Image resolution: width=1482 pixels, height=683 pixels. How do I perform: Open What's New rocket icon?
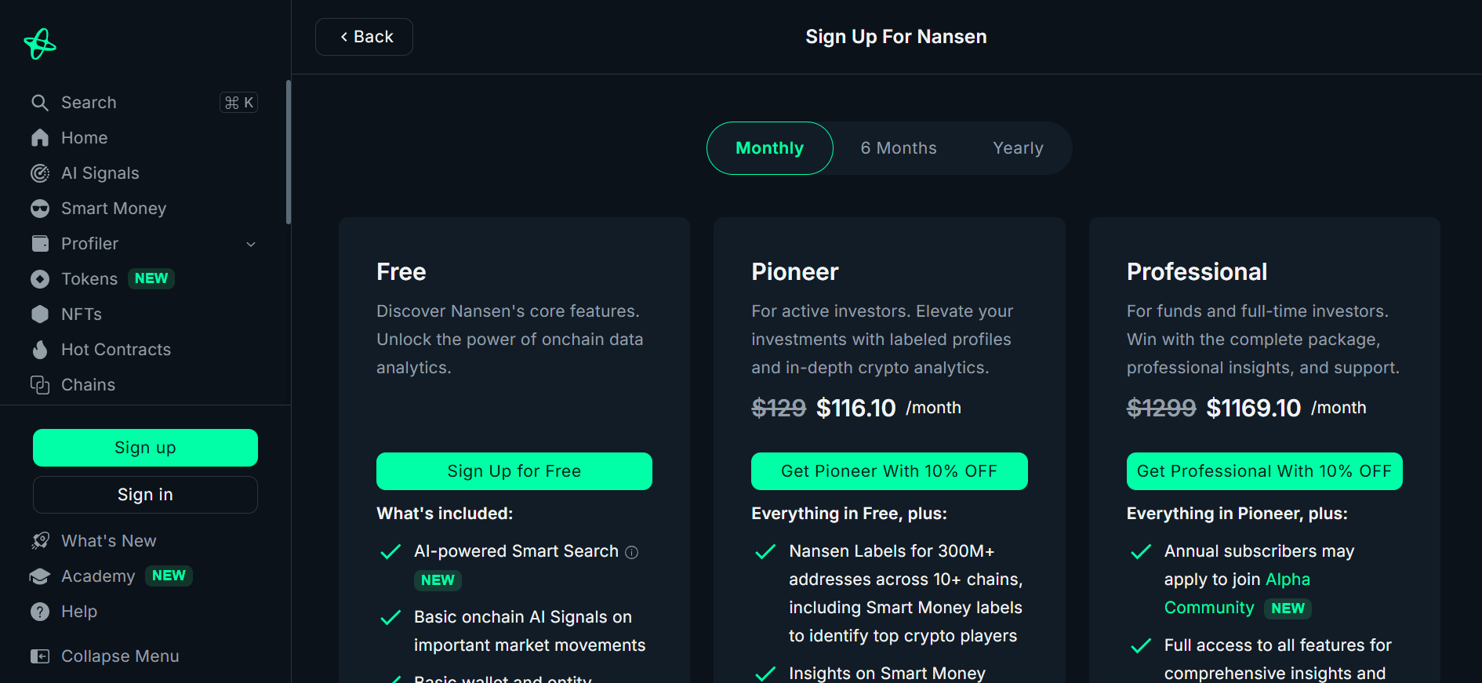(x=40, y=541)
